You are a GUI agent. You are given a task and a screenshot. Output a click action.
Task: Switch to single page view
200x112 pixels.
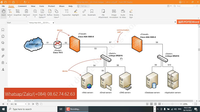pyautogui.click(x=147, y=104)
